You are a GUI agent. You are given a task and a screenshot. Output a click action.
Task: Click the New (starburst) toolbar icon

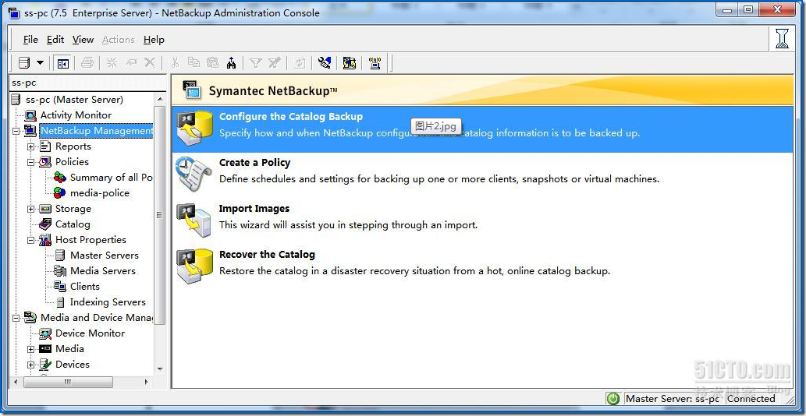[112, 62]
